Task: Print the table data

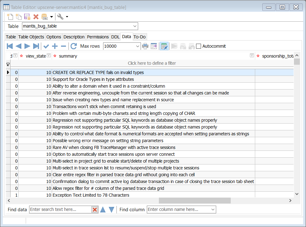Action: coord(145,46)
